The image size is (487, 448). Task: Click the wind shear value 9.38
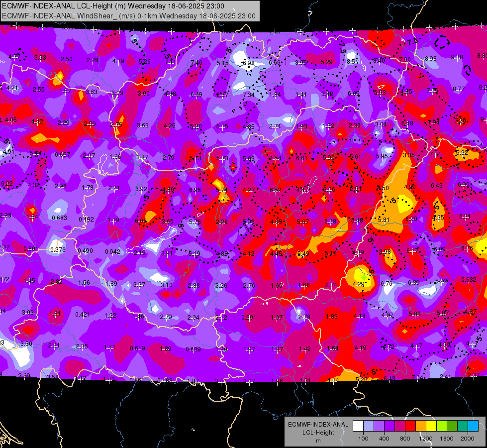tap(457, 57)
